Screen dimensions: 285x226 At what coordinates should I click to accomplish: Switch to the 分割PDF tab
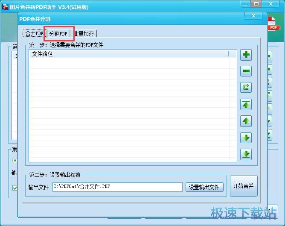(x=58, y=34)
